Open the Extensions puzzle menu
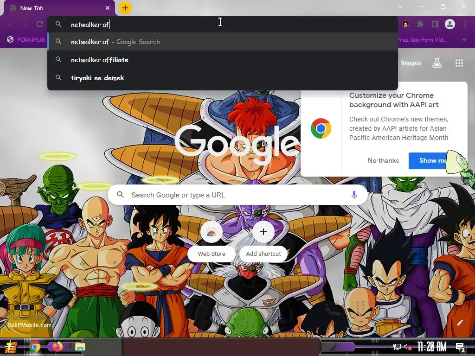 420,24
